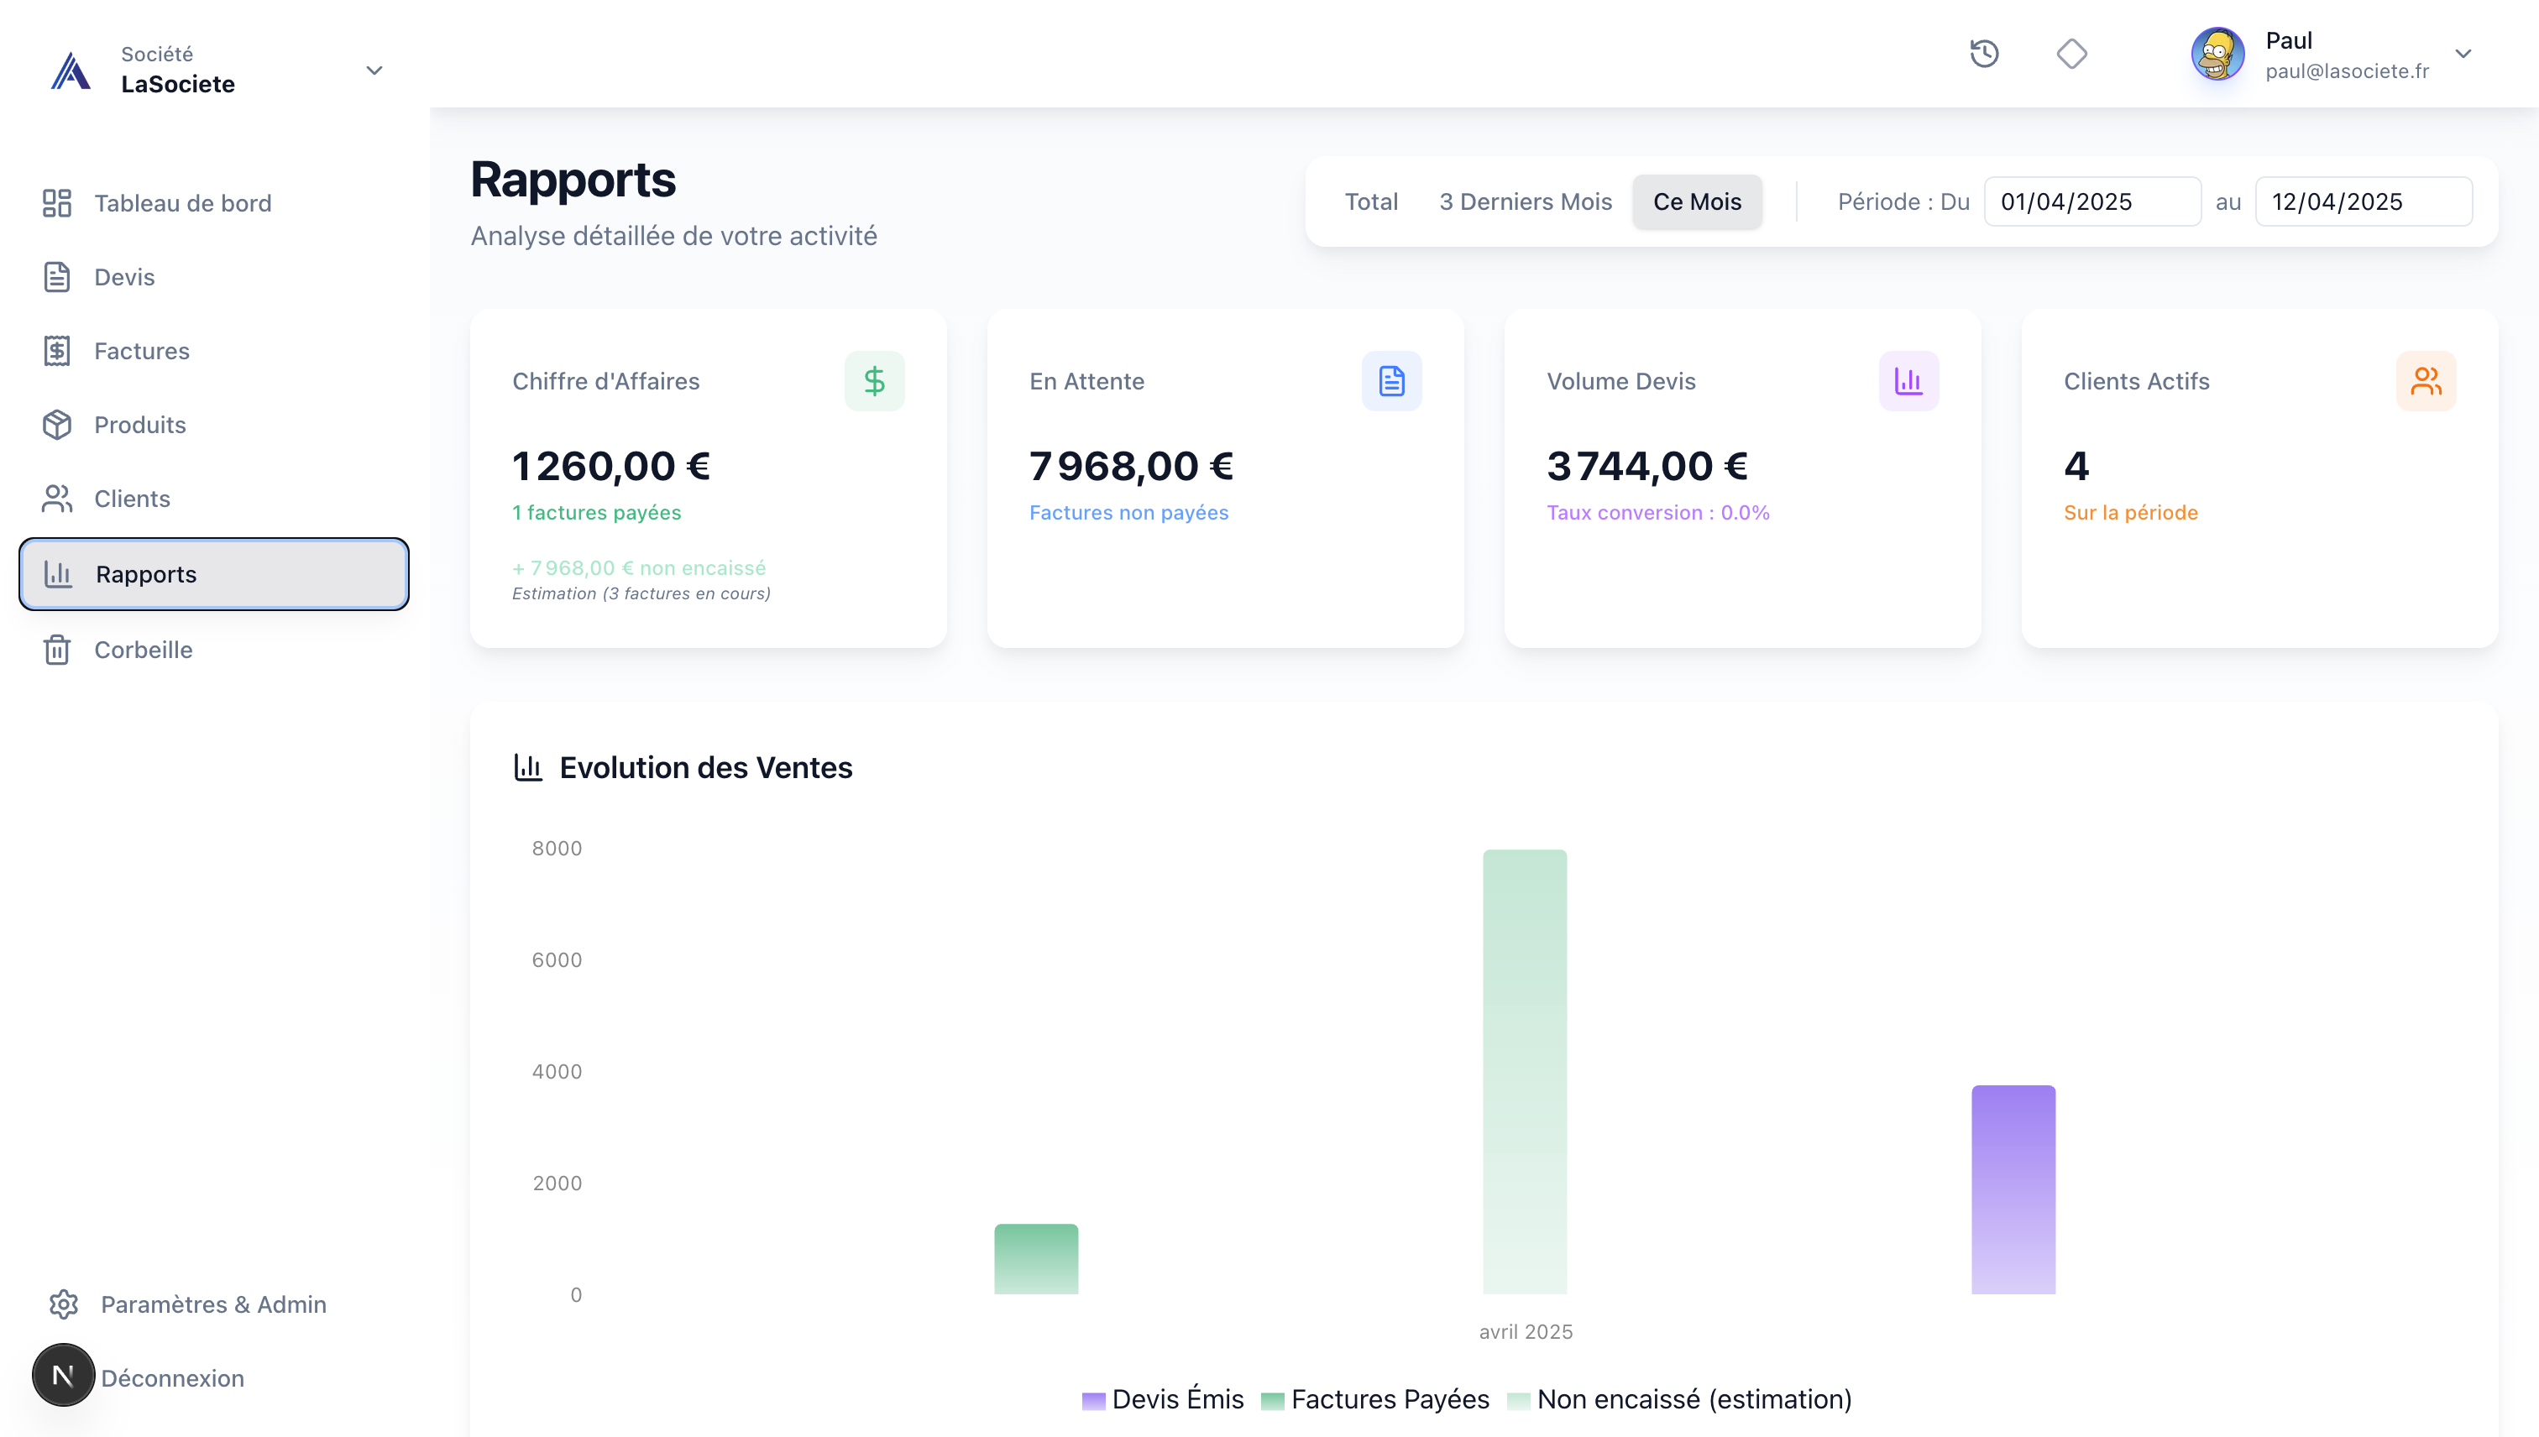Viewport: 2539px width, 1437px height.
Task: Switch to the Total period tab
Action: 1371,201
